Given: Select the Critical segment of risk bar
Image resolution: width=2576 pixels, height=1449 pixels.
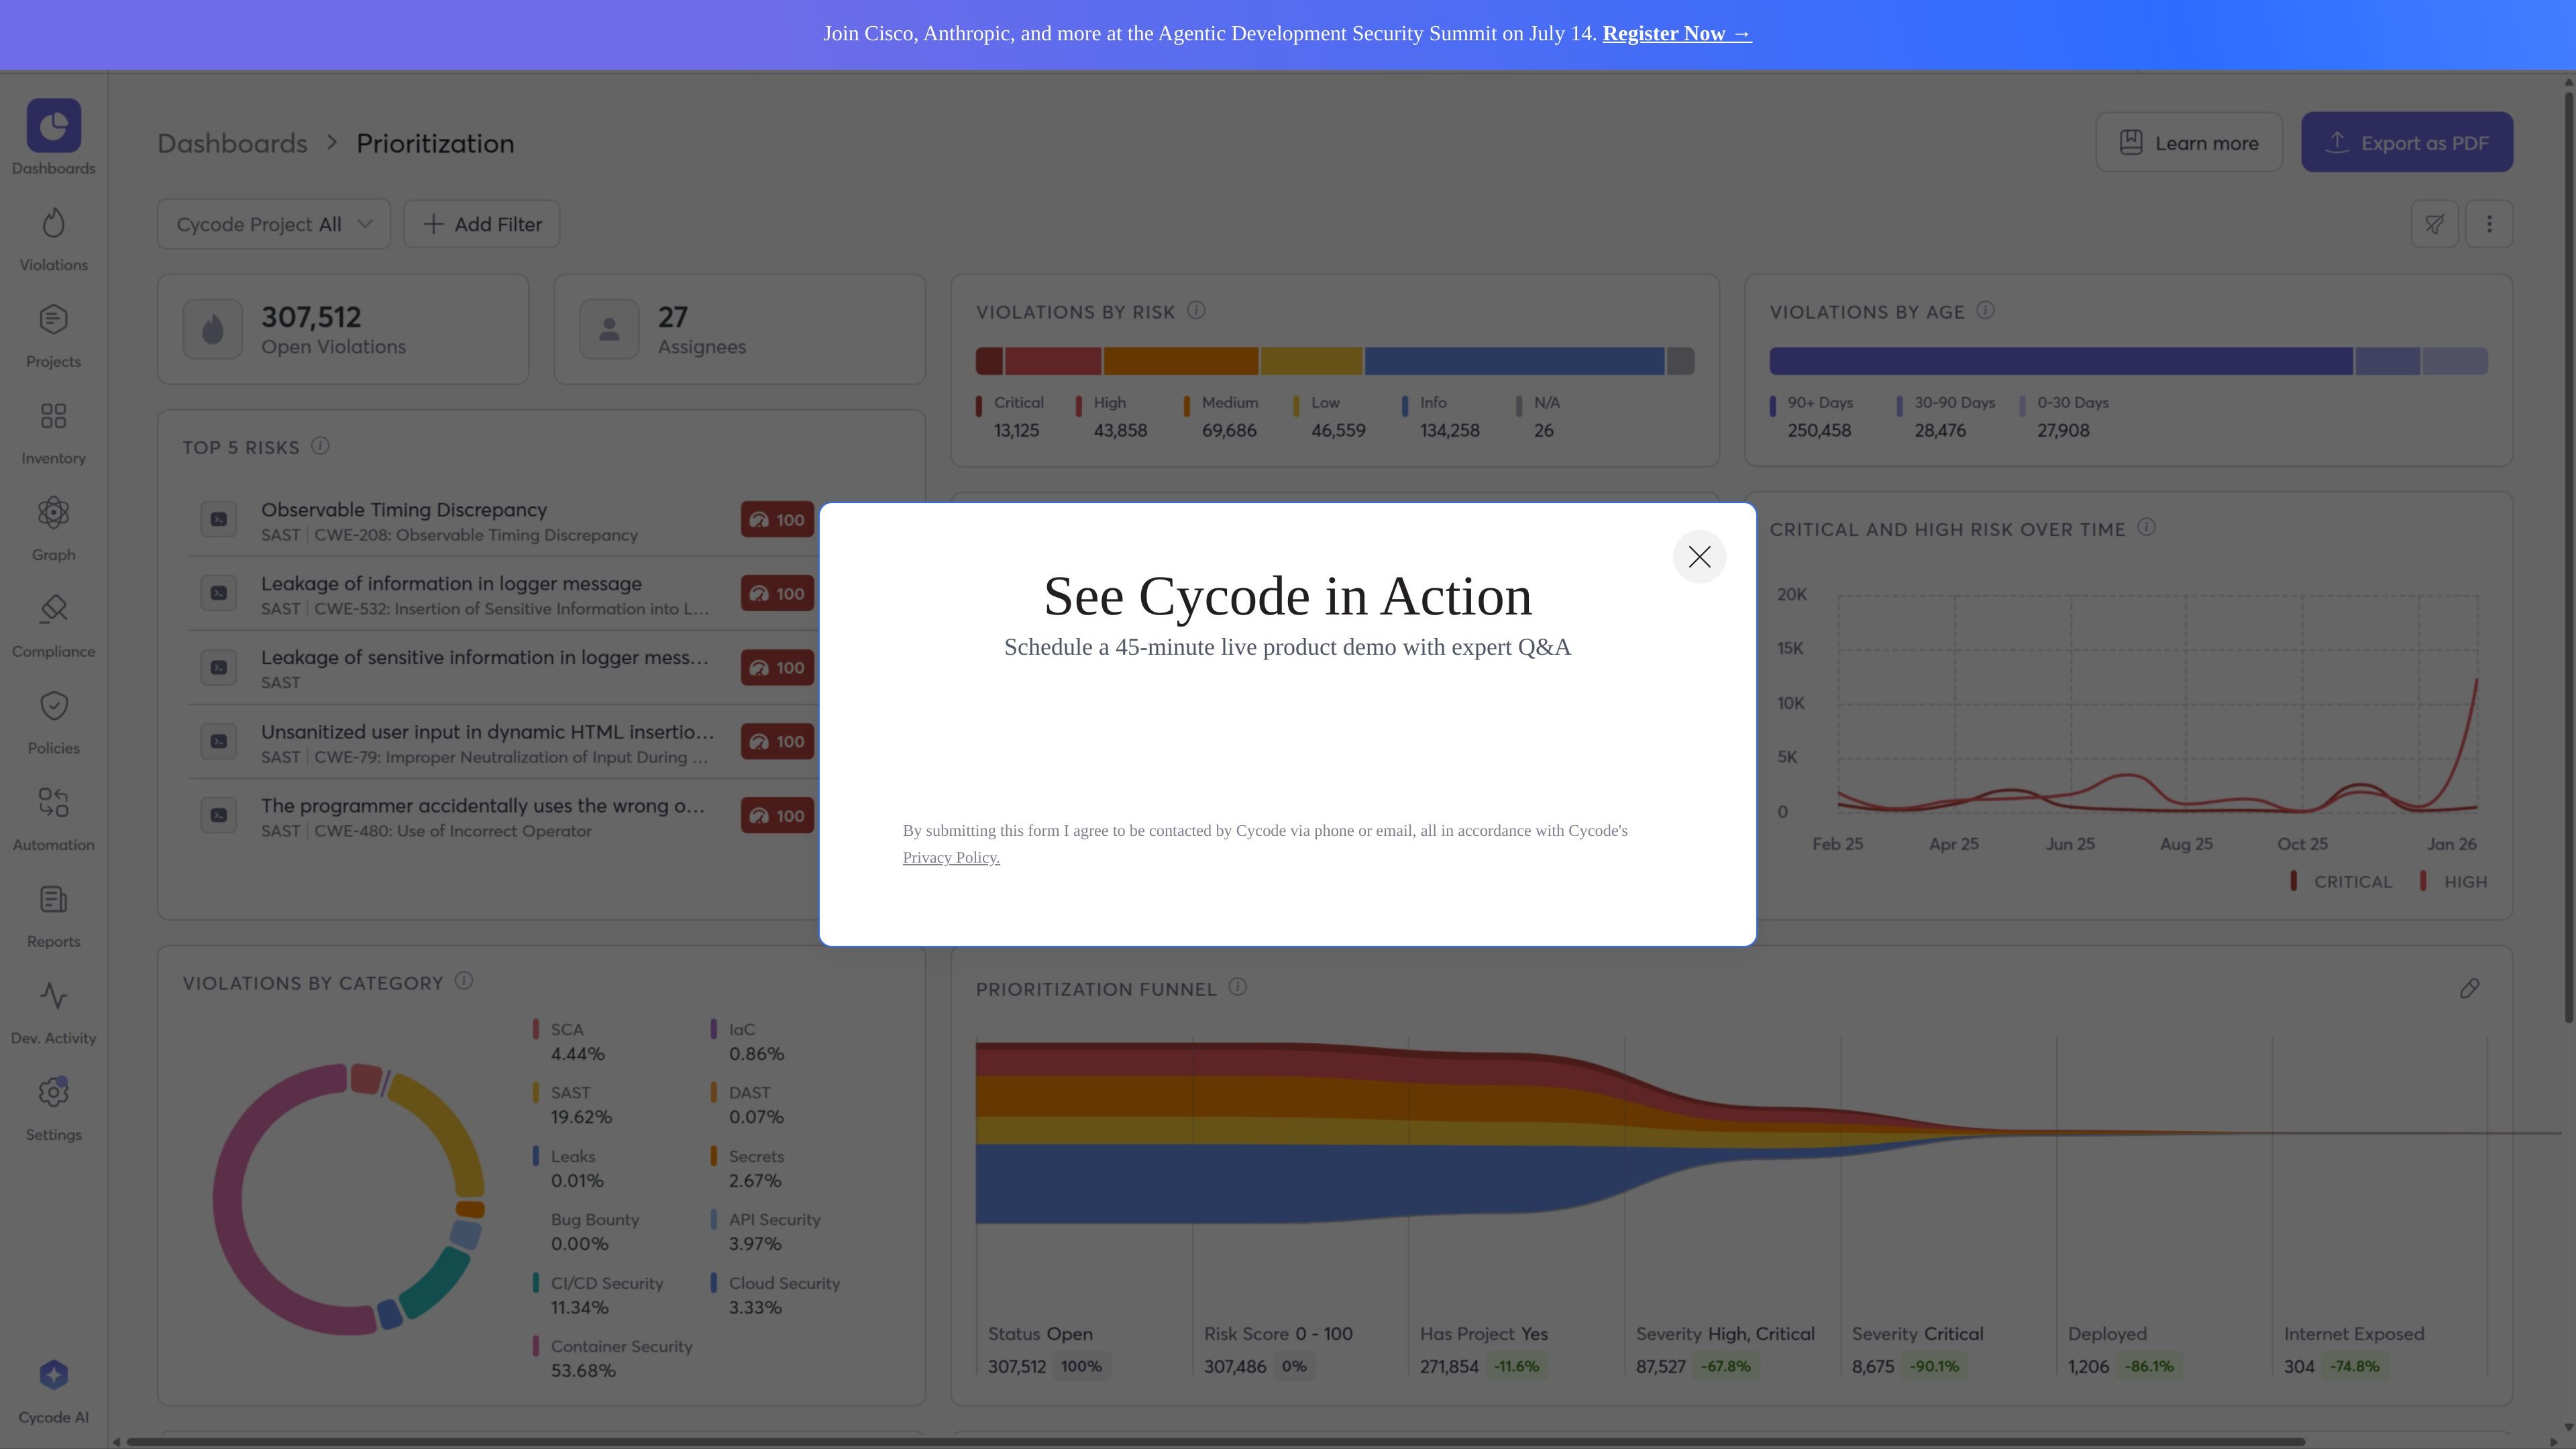Looking at the screenshot, I should pyautogui.click(x=989, y=361).
